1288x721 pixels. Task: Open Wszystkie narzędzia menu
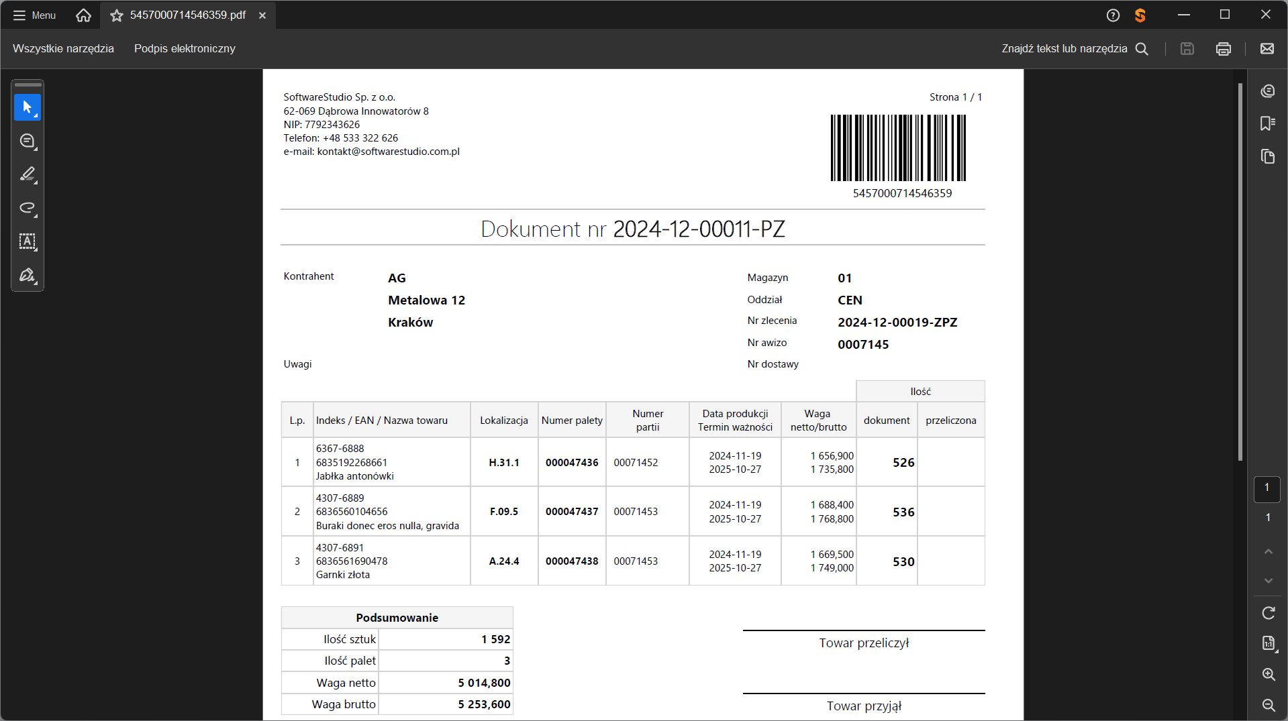tap(63, 48)
